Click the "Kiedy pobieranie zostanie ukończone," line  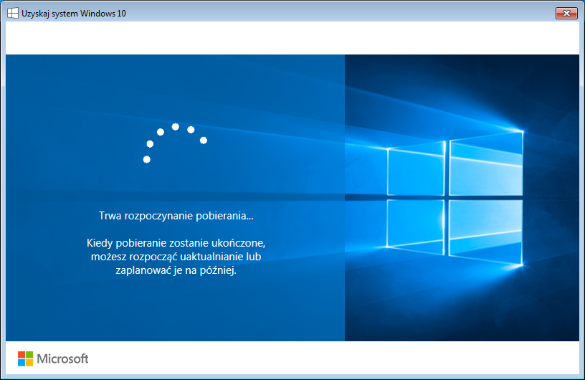pos(176,243)
